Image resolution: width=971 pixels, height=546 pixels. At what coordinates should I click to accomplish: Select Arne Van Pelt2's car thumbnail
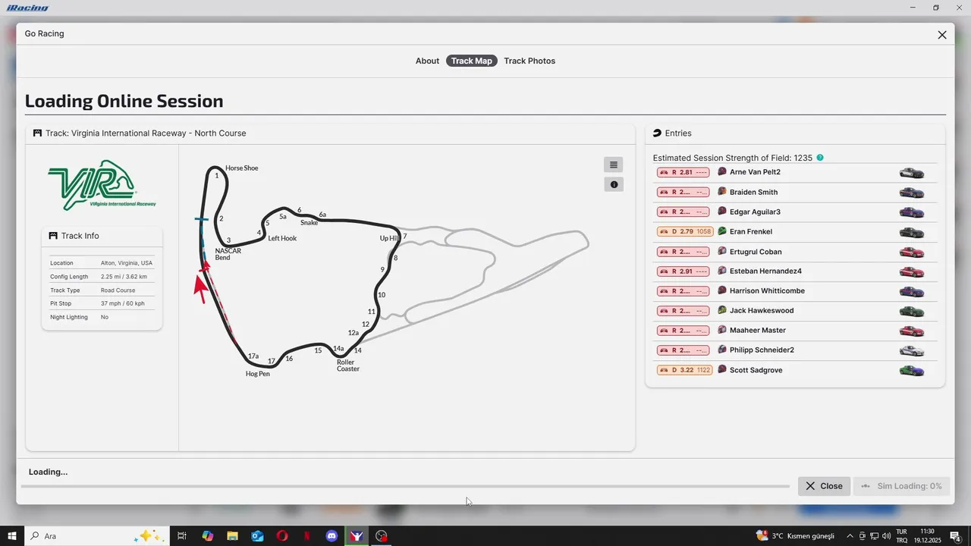(x=912, y=173)
